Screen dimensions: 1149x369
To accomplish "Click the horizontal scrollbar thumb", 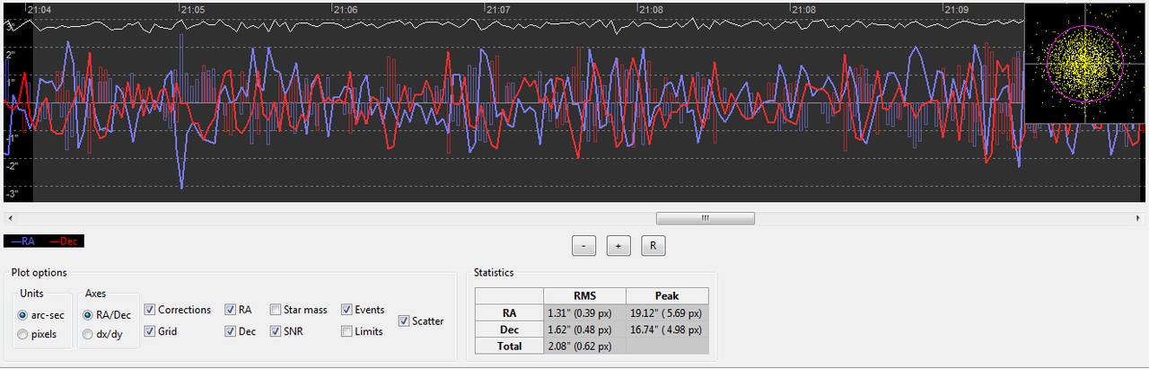I will click(706, 218).
